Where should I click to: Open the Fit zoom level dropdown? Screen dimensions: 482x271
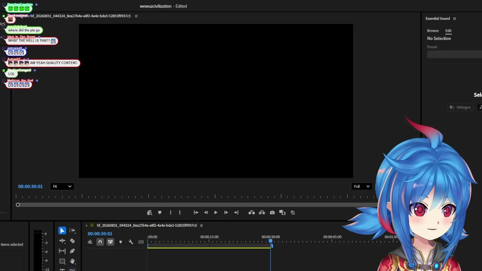[x=62, y=186]
